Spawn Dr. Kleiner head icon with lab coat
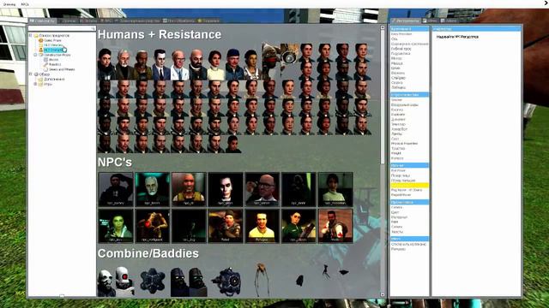The image size is (549, 308). pos(179,64)
